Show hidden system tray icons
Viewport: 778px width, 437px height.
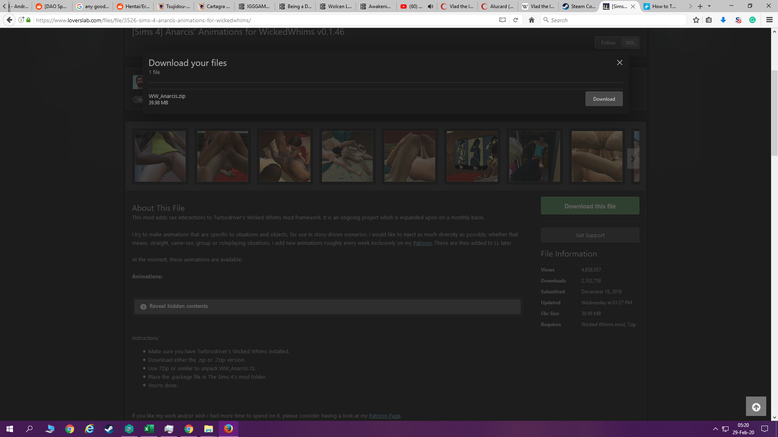click(x=715, y=429)
